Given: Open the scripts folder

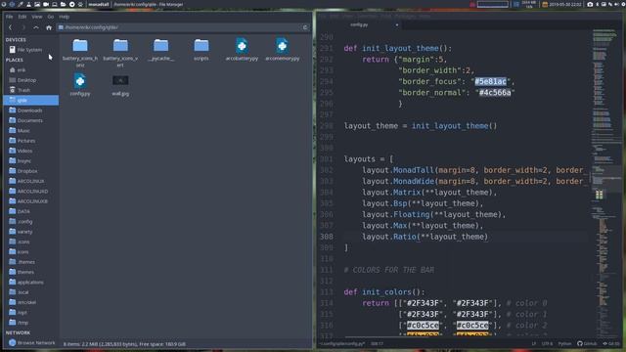Looking at the screenshot, I should pos(201,50).
